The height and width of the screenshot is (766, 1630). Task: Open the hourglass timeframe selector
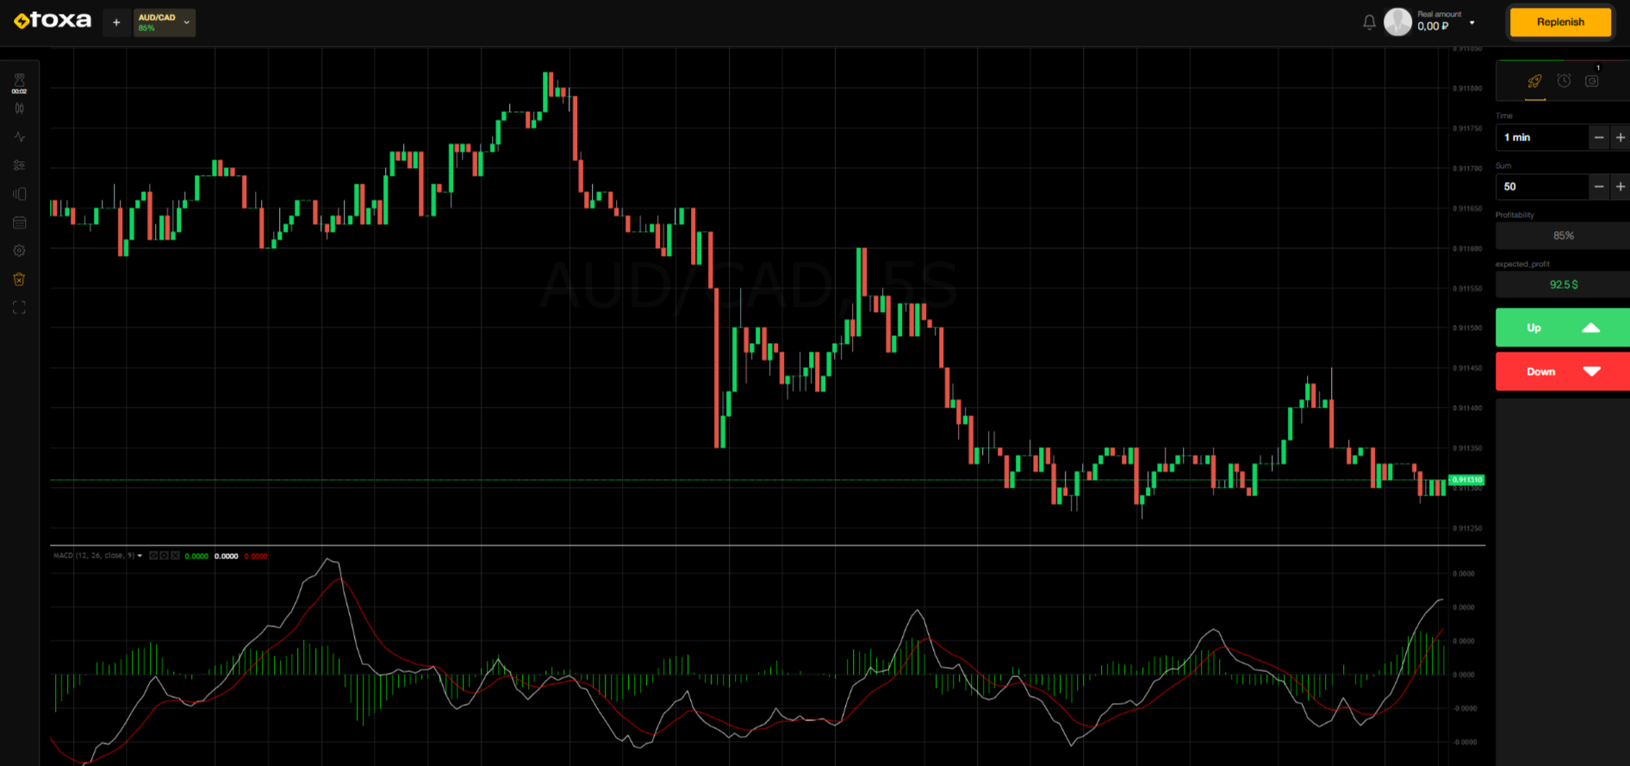point(19,79)
